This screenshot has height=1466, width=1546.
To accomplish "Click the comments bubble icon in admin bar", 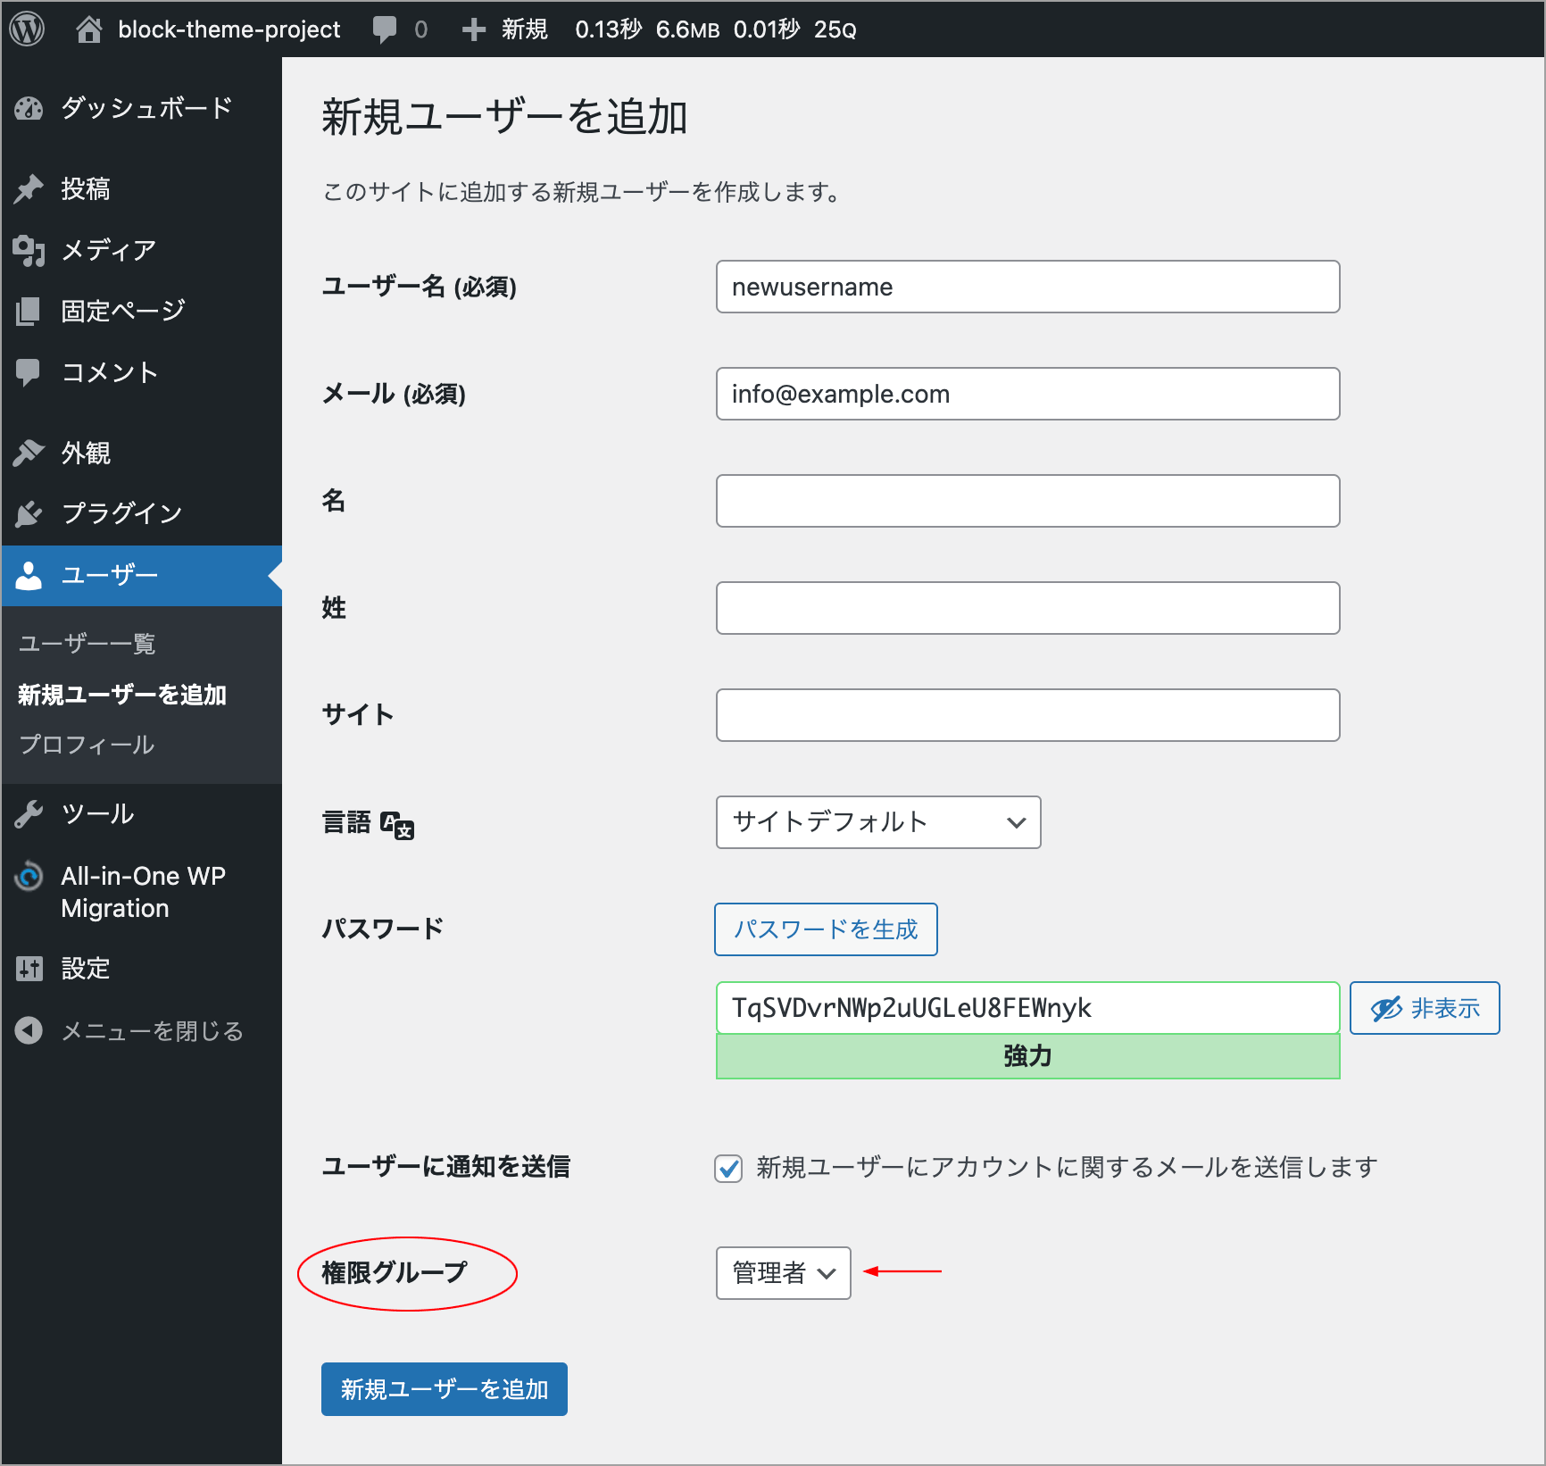I will coord(385,29).
